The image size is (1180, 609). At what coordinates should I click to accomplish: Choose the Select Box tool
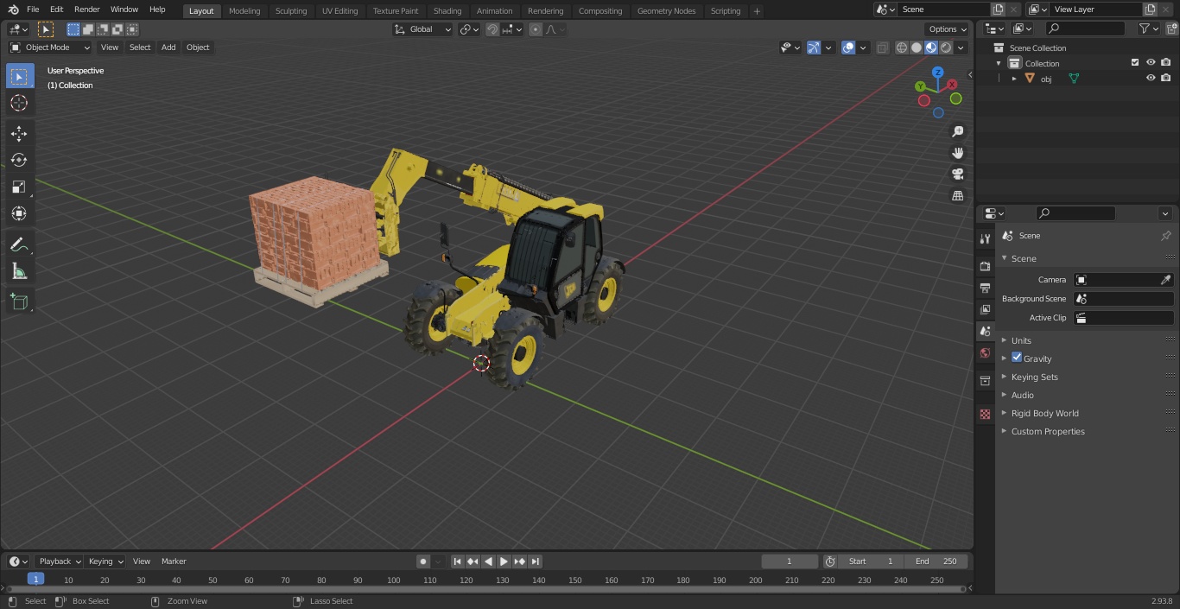(x=19, y=76)
